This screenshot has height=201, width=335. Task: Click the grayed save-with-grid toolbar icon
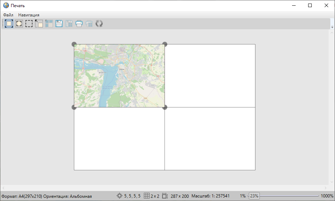click(69, 24)
